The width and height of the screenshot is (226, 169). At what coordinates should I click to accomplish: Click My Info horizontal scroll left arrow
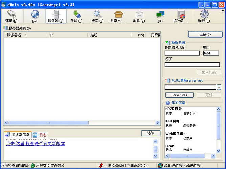[x=167, y=156]
